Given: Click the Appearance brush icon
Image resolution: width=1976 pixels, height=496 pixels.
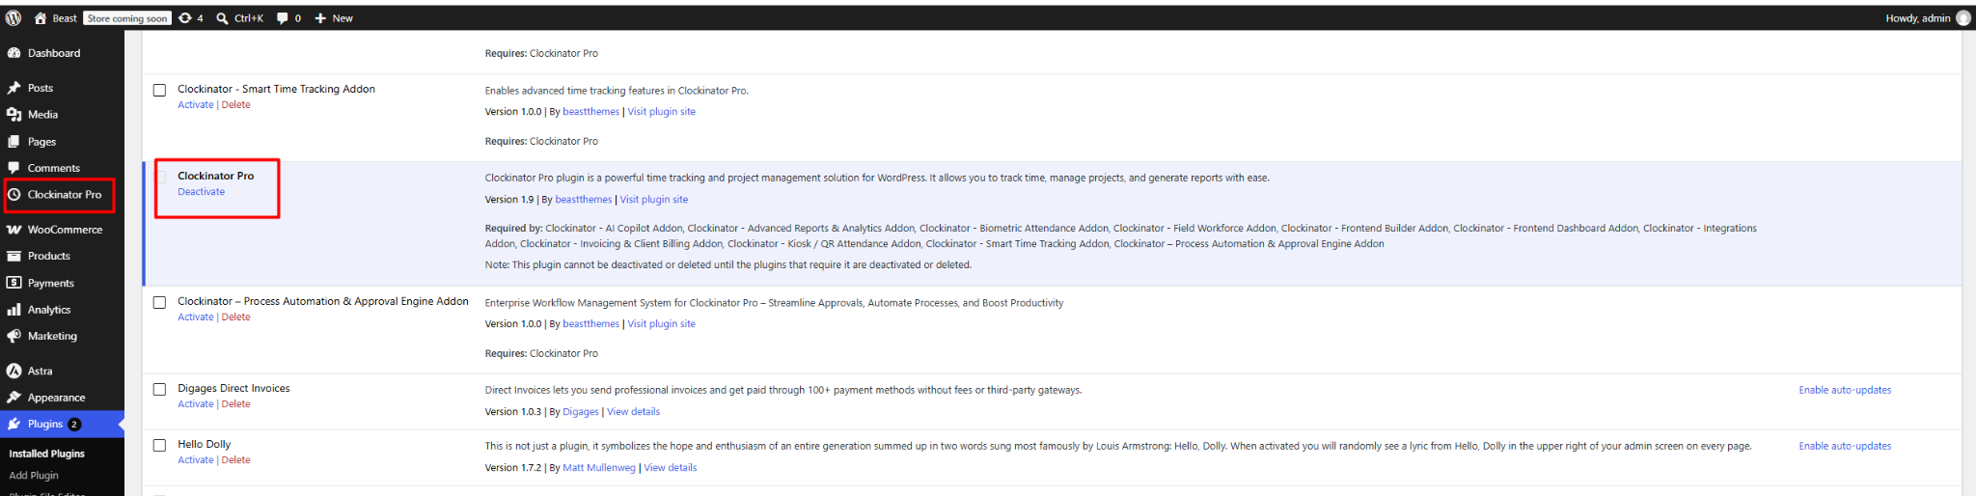Looking at the screenshot, I should pos(14,397).
